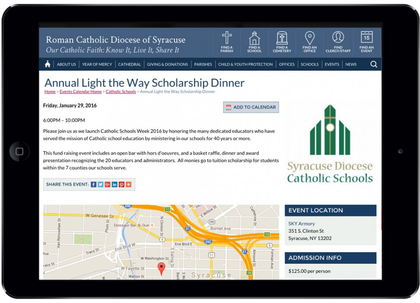Share event on Google Plus
Image resolution: width=420 pixels, height=303 pixels.
click(x=107, y=184)
